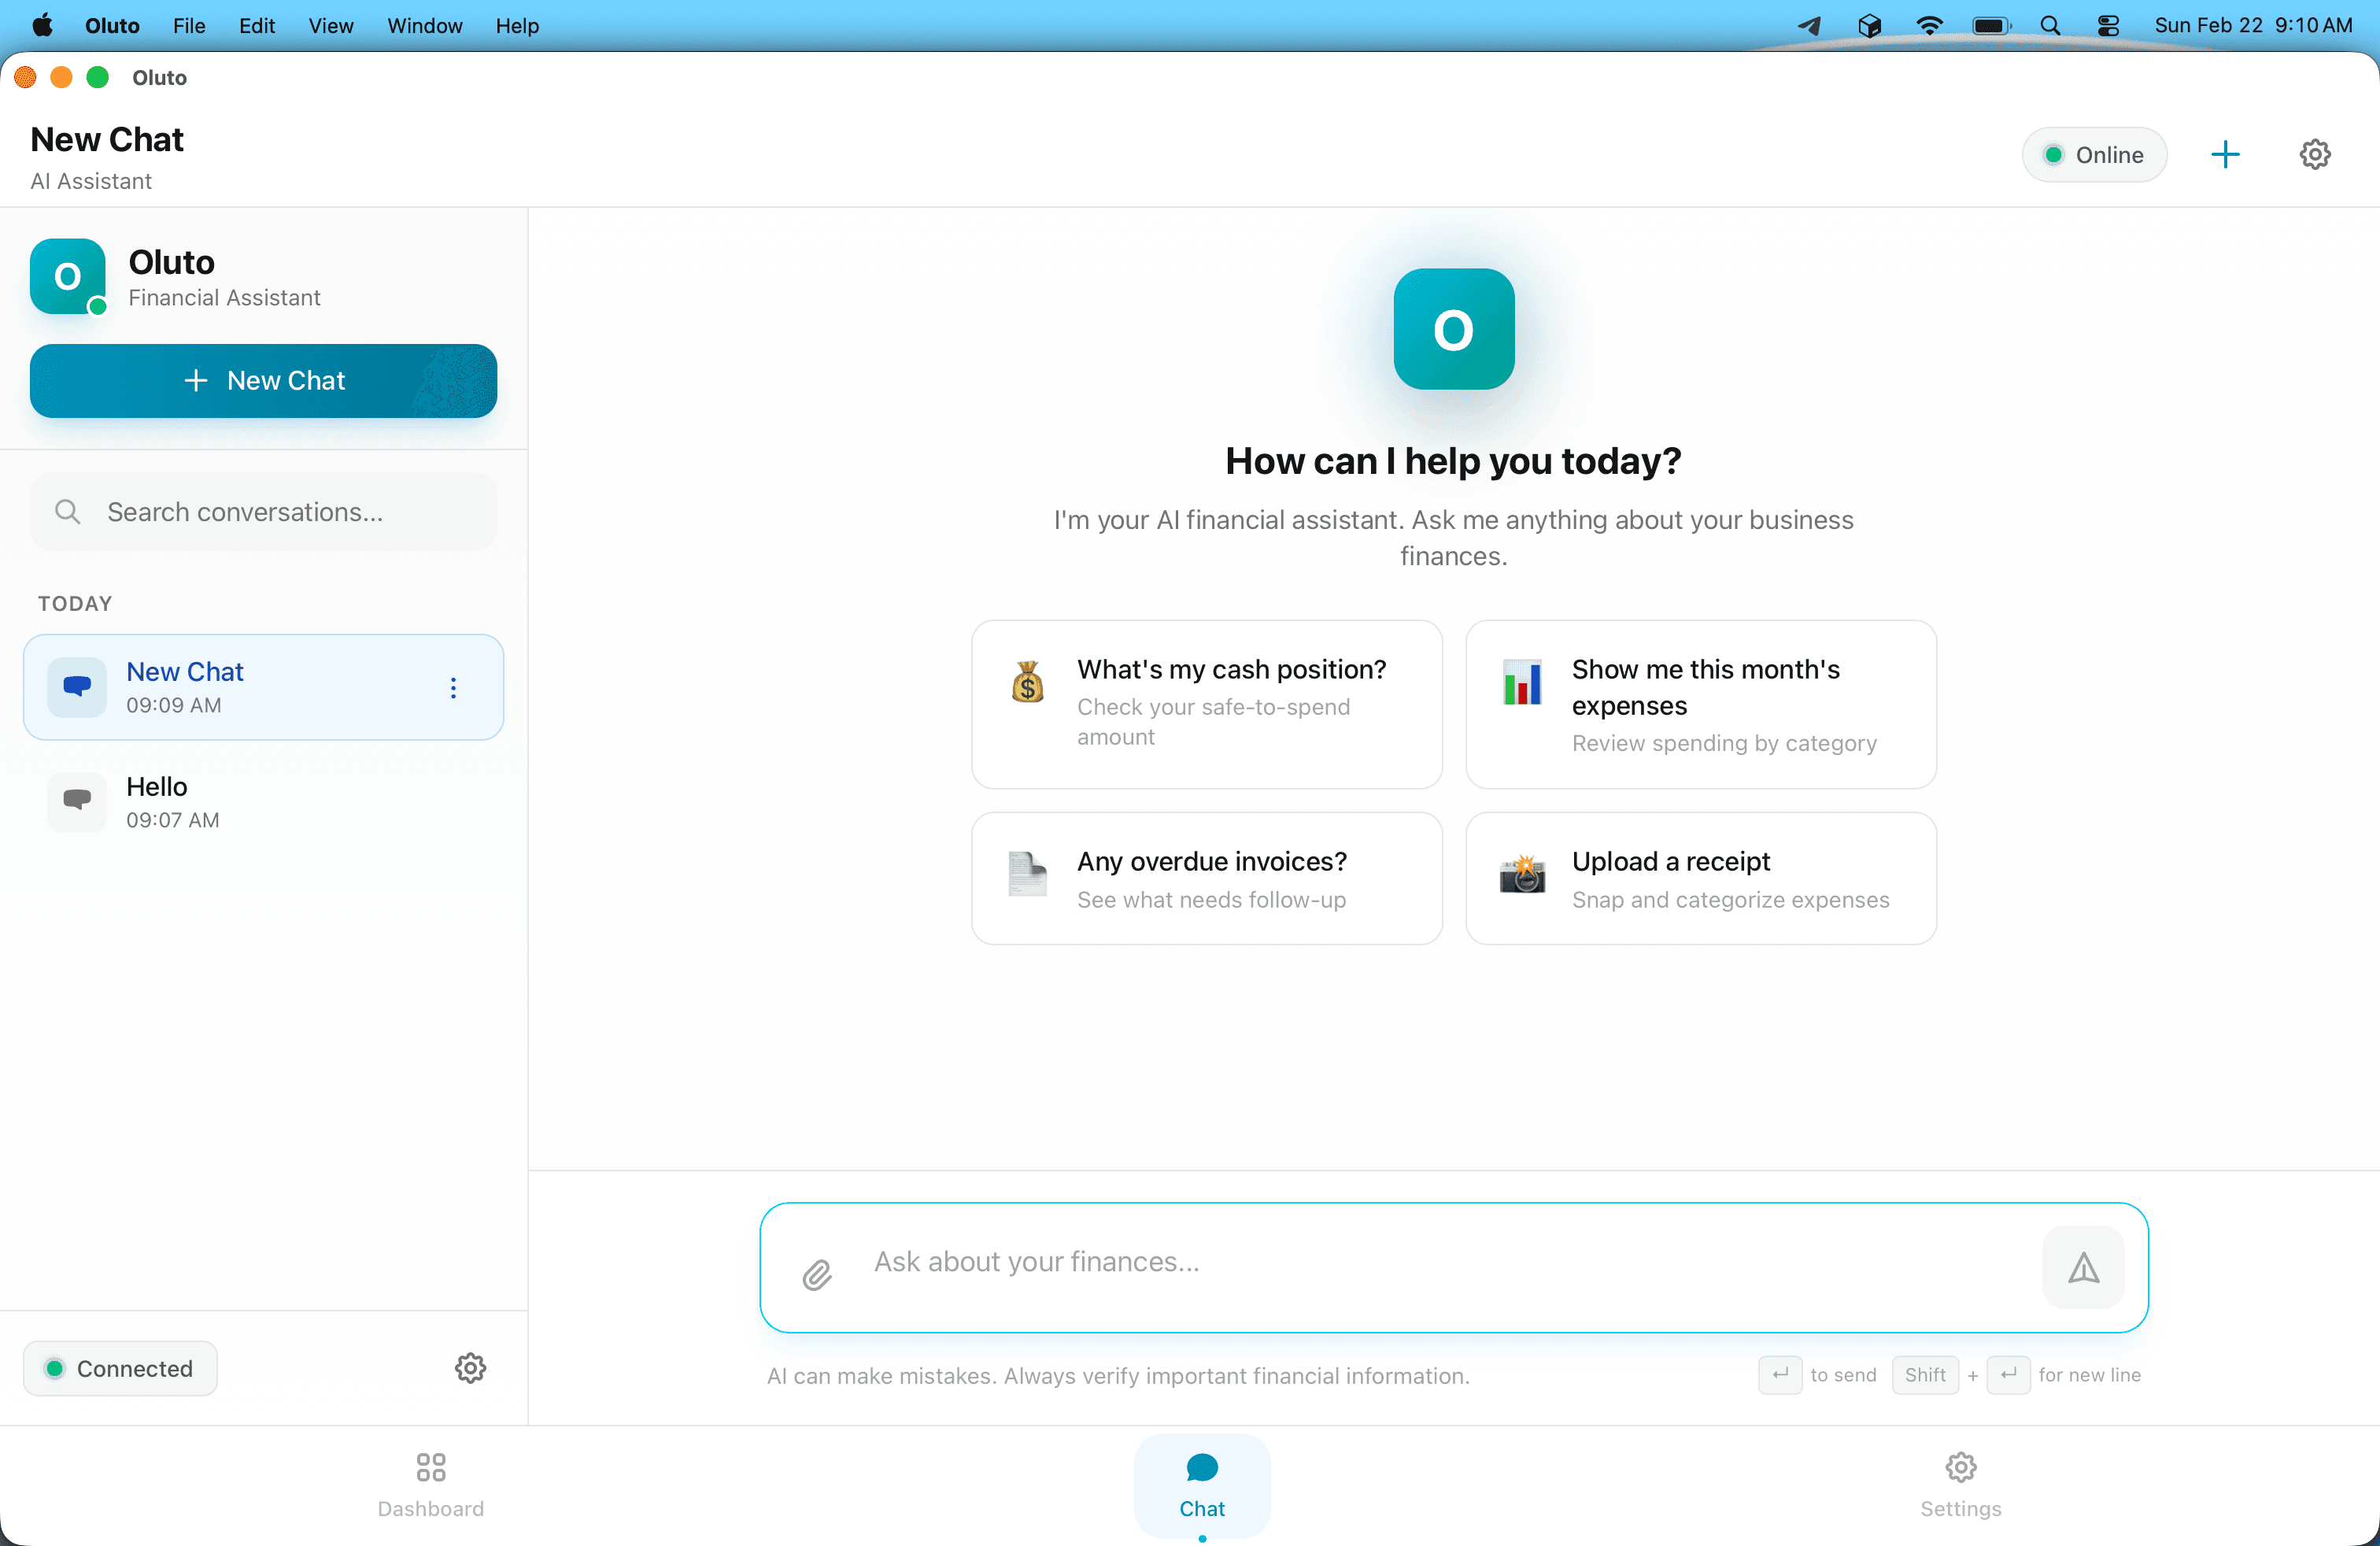Screen dimensions: 2380x1546
Task: Open the Help menu
Action: (x=516, y=26)
